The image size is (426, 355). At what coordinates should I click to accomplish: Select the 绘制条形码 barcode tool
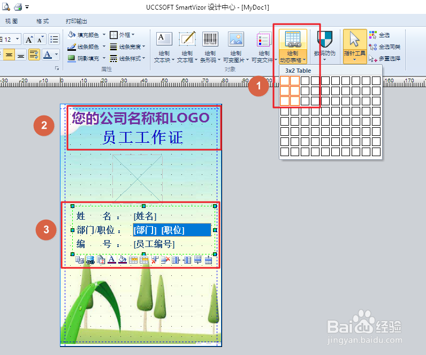click(210, 47)
